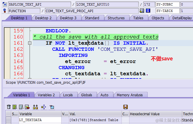The image size is (193, 124).
Task: Click the ENDLOOP statement on line 159
Action: click(x=58, y=31)
